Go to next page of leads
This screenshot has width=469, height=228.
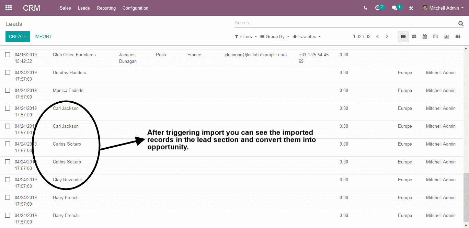[387, 36]
